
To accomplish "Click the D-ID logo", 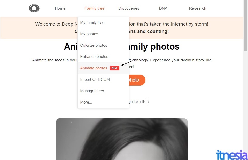I will pos(145,101).
